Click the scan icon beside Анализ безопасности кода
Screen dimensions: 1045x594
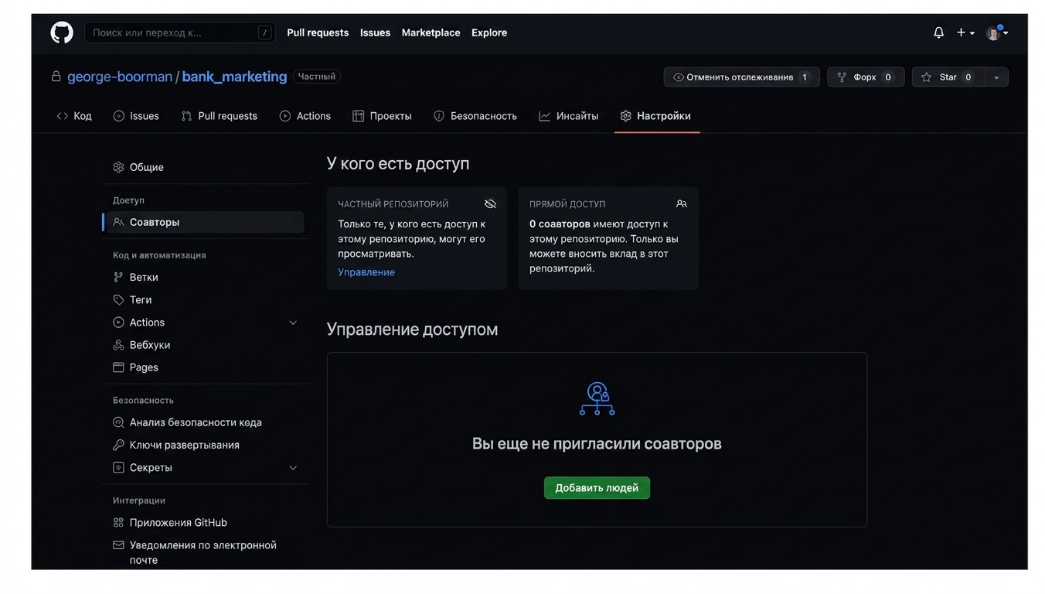pos(118,422)
